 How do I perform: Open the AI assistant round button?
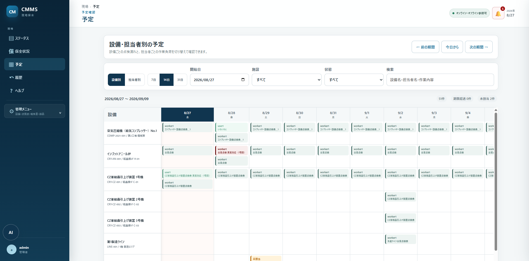click(x=11, y=232)
